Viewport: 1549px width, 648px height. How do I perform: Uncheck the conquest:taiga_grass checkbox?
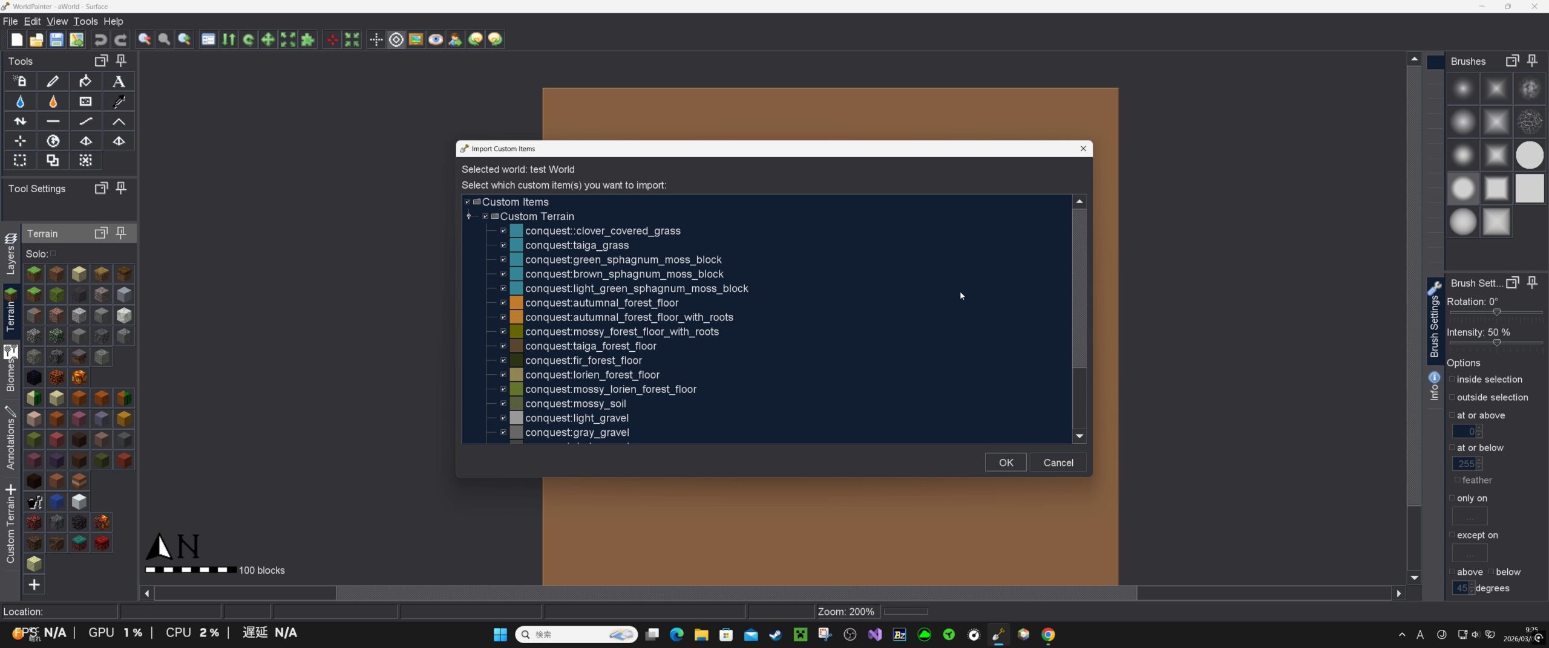click(503, 245)
